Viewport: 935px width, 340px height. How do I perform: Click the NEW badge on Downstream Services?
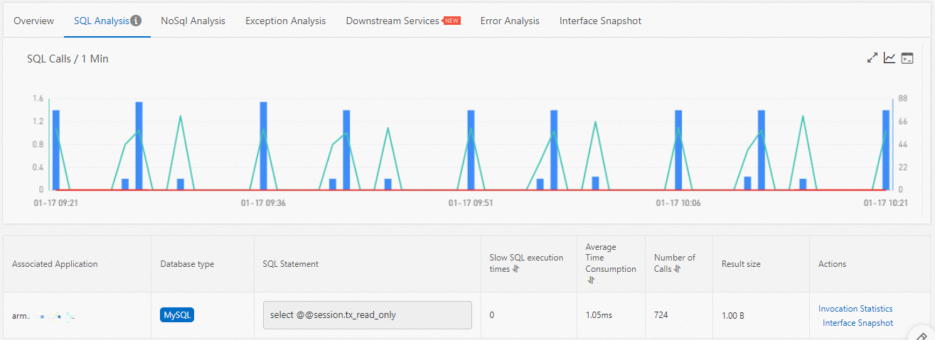tap(452, 21)
